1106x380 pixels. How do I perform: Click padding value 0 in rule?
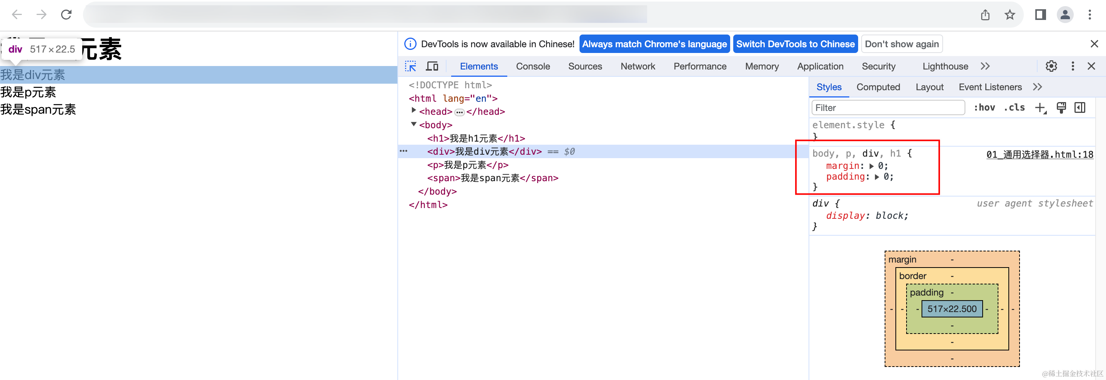click(886, 177)
